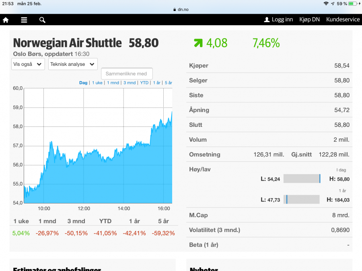Expand the Vis også dropdown
The image size is (362, 271).
pos(28,64)
